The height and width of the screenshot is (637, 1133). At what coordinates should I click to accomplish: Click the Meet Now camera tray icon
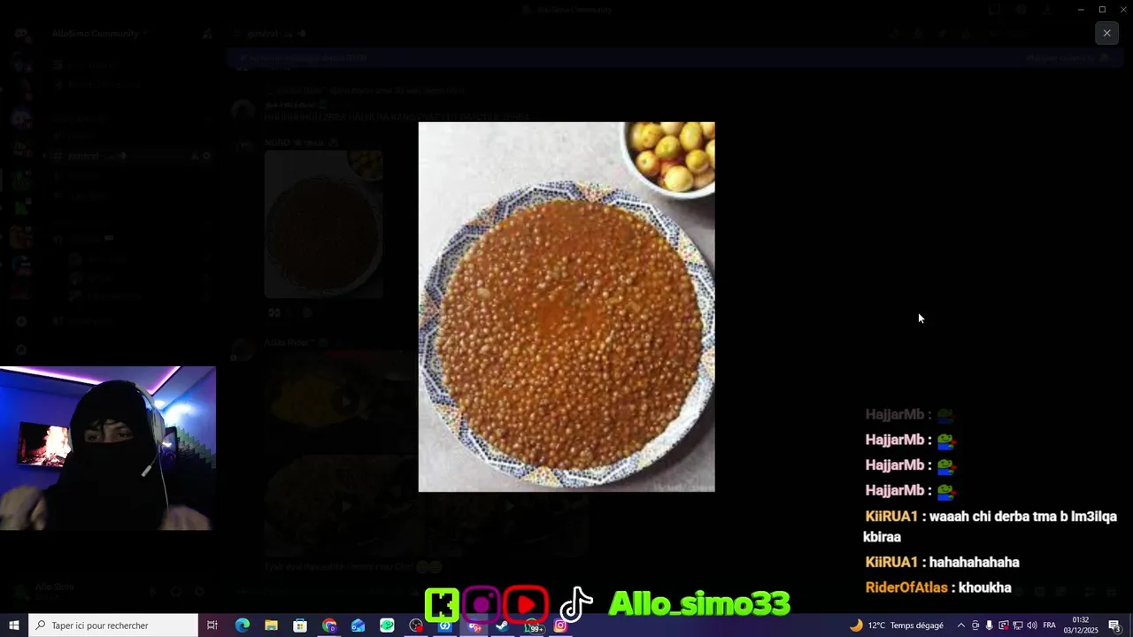[975, 625]
